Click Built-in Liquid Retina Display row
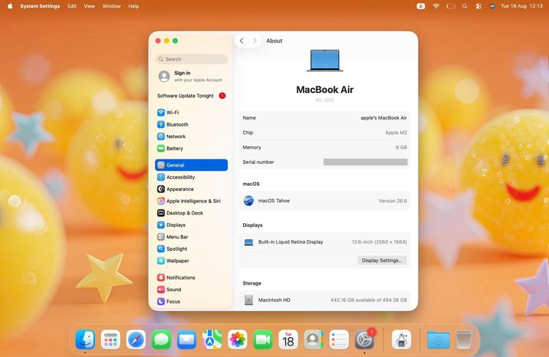Image resolution: width=549 pixels, height=357 pixels. (x=324, y=242)
